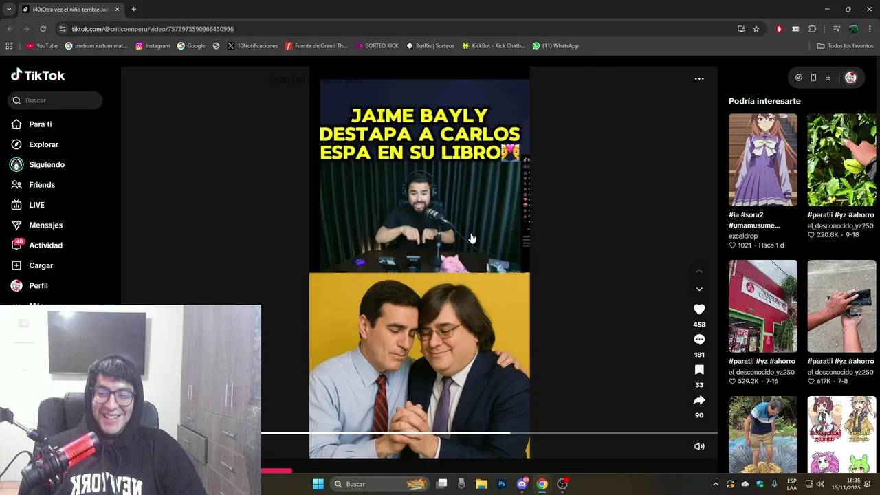The width and height of the screenshot is (880, 495).
Task: Open the YouTube bookmark
Action: [x=42, y=46]
